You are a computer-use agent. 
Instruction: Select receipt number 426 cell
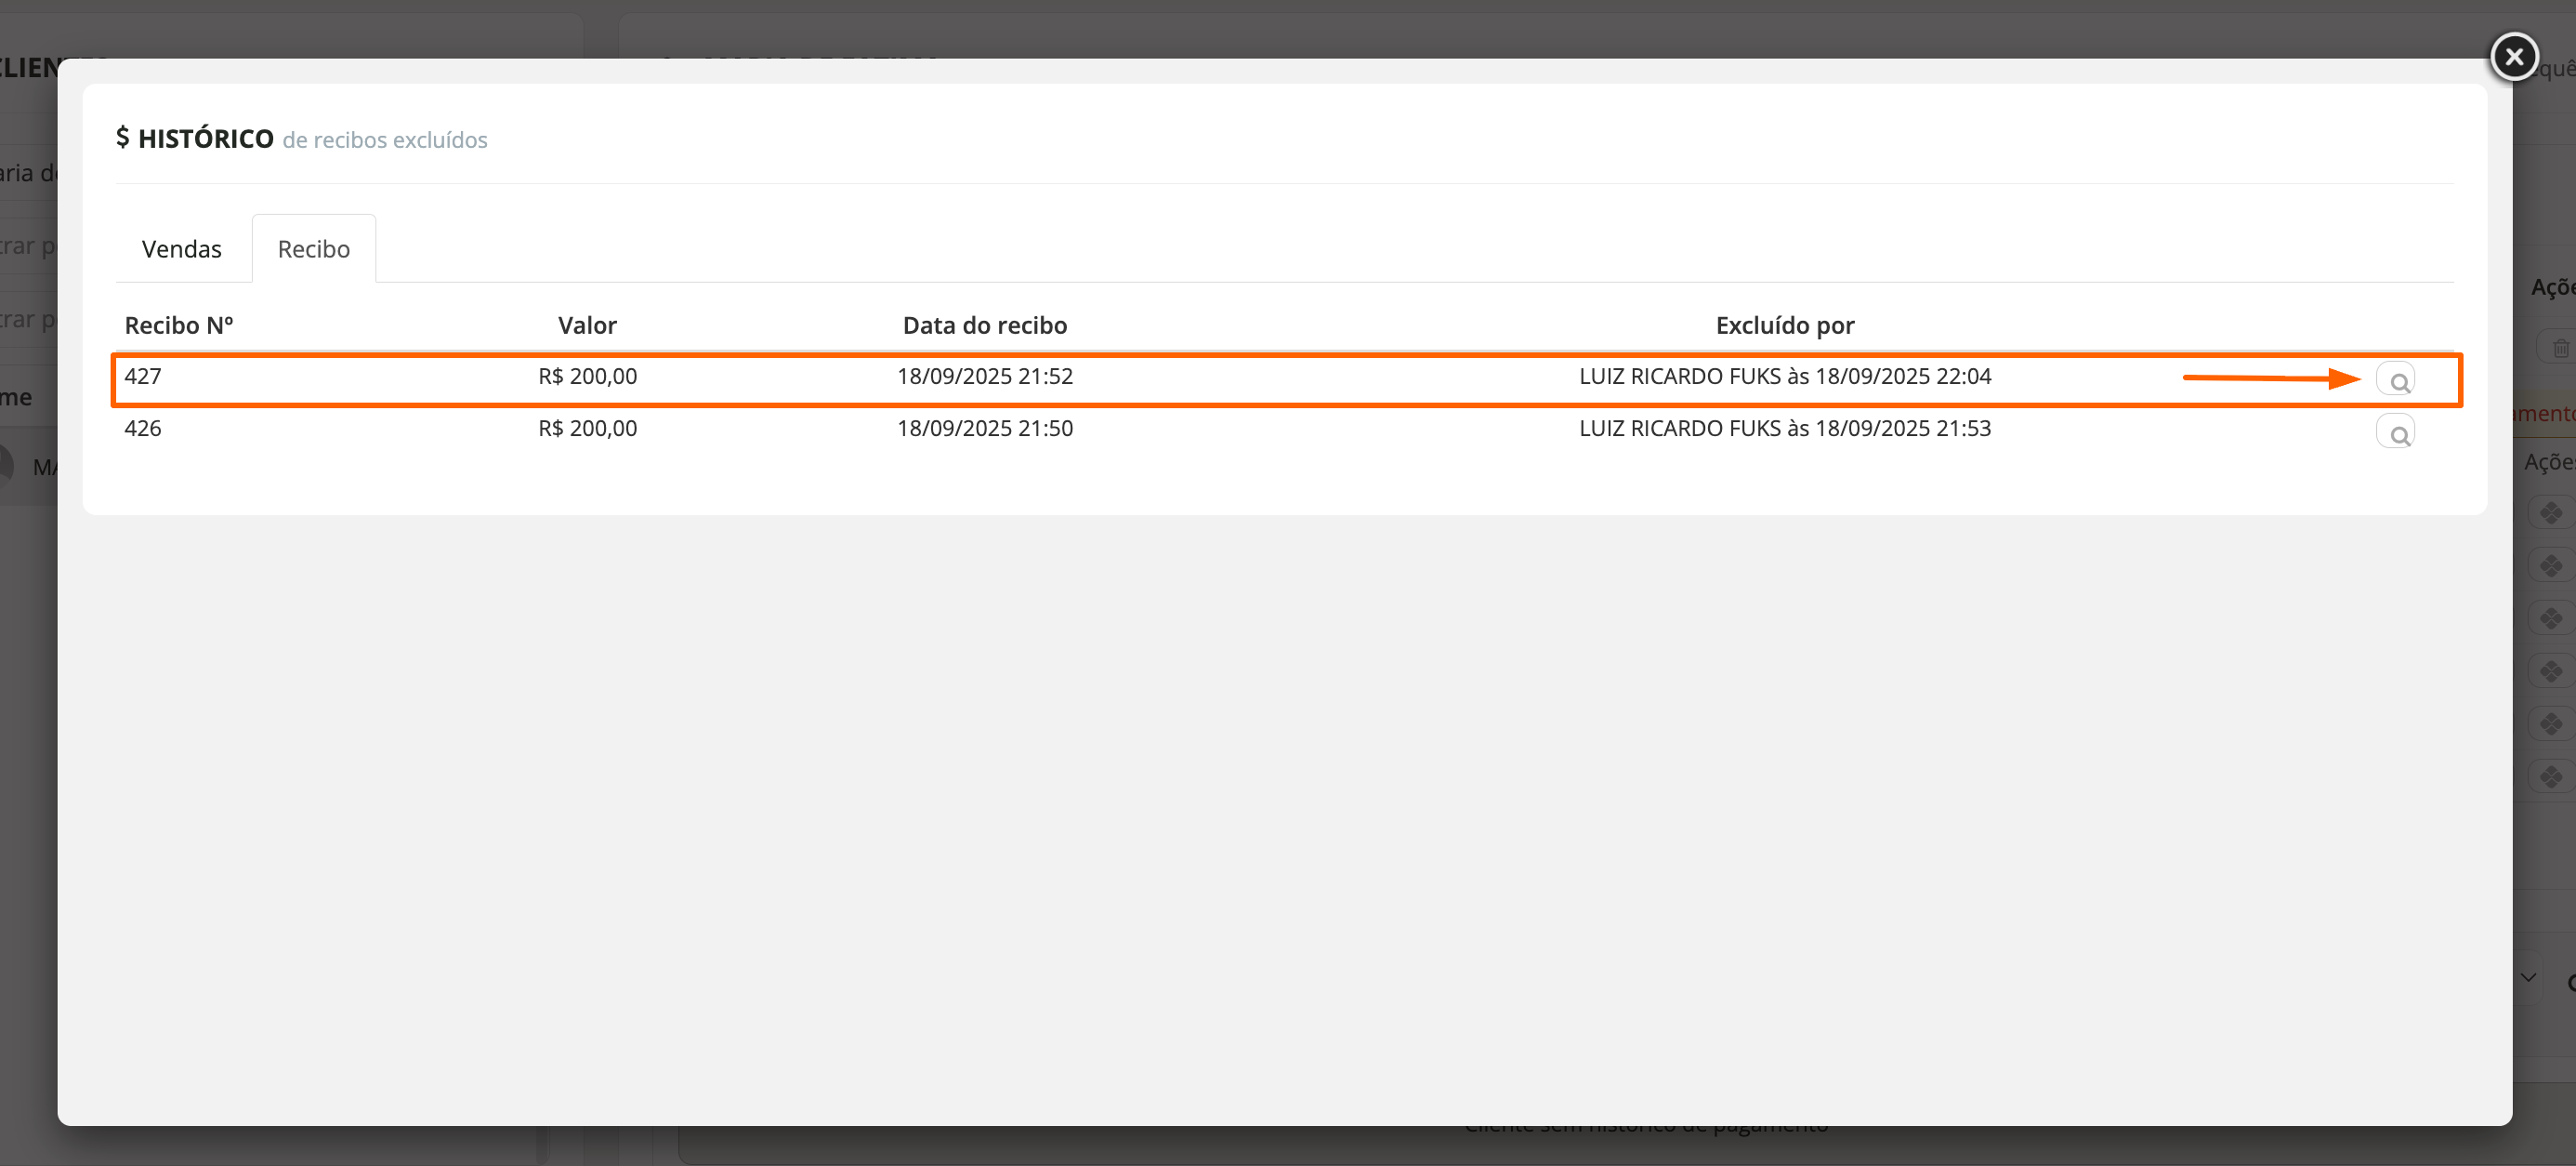143,429
